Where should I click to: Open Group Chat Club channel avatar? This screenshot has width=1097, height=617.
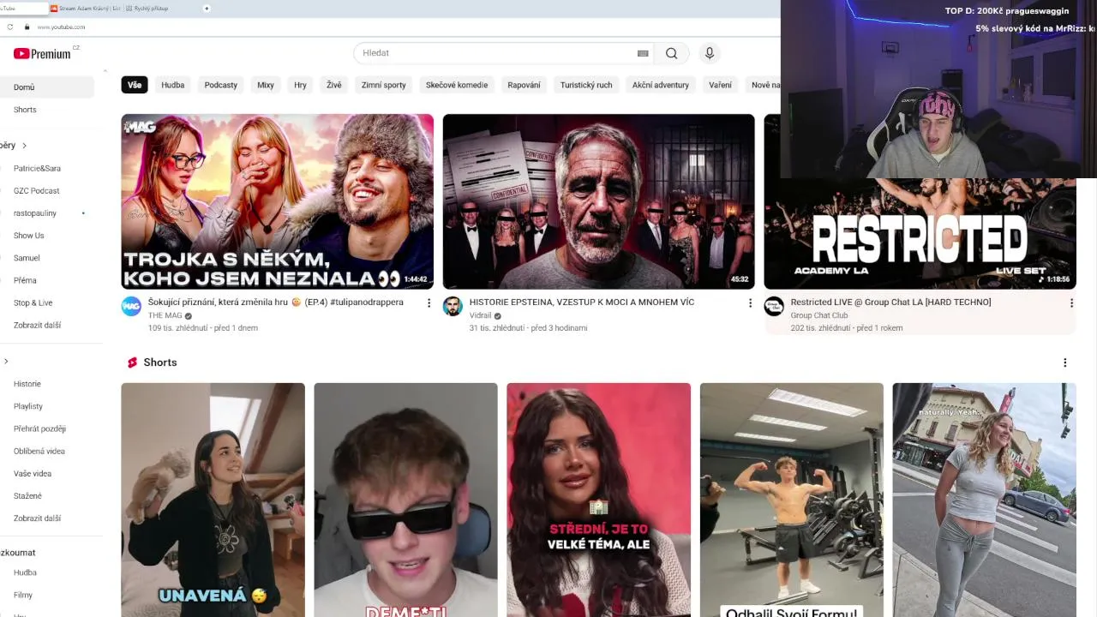774,307
